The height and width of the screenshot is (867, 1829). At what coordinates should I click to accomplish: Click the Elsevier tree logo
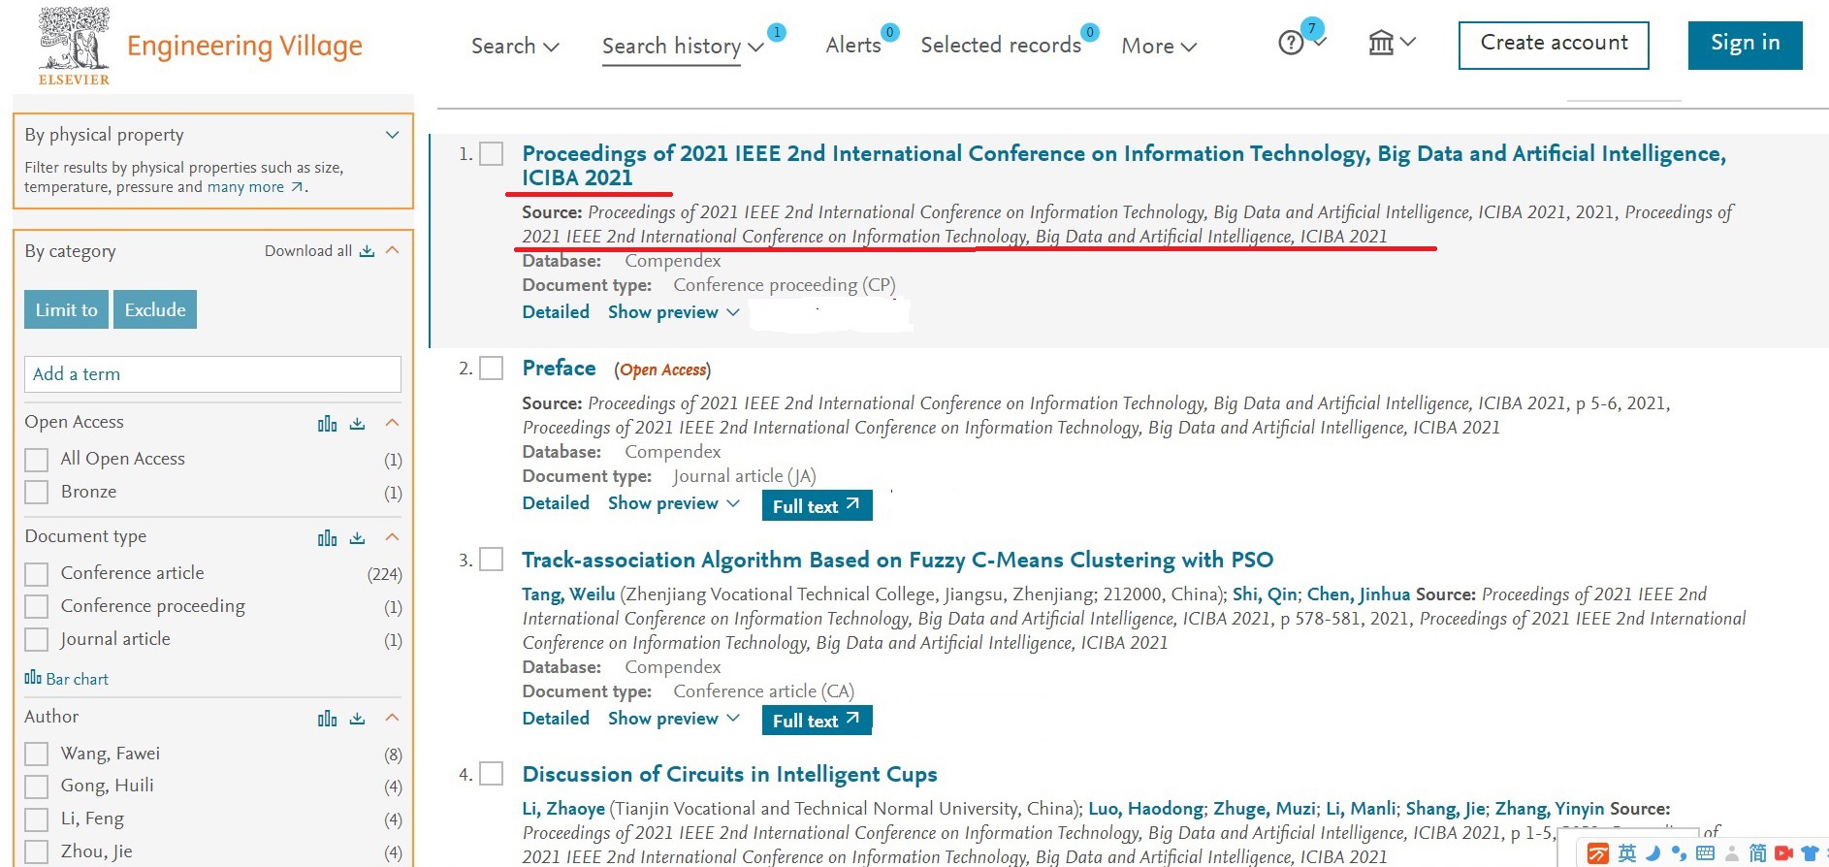(74, 46)
